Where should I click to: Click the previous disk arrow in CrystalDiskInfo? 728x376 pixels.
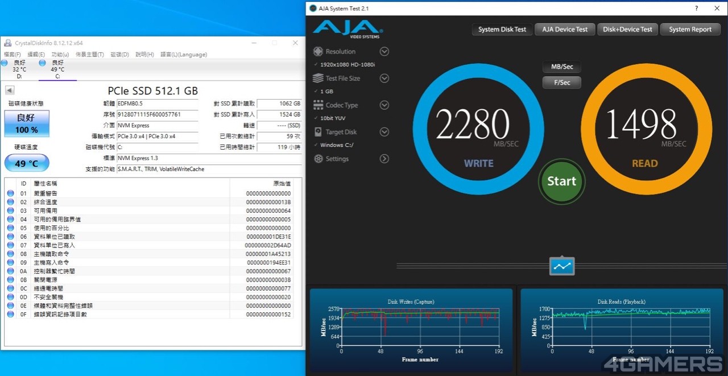click(x=10, y=90)
